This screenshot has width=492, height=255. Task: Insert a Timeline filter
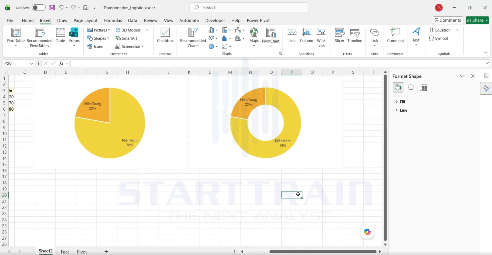pos(355,35)
